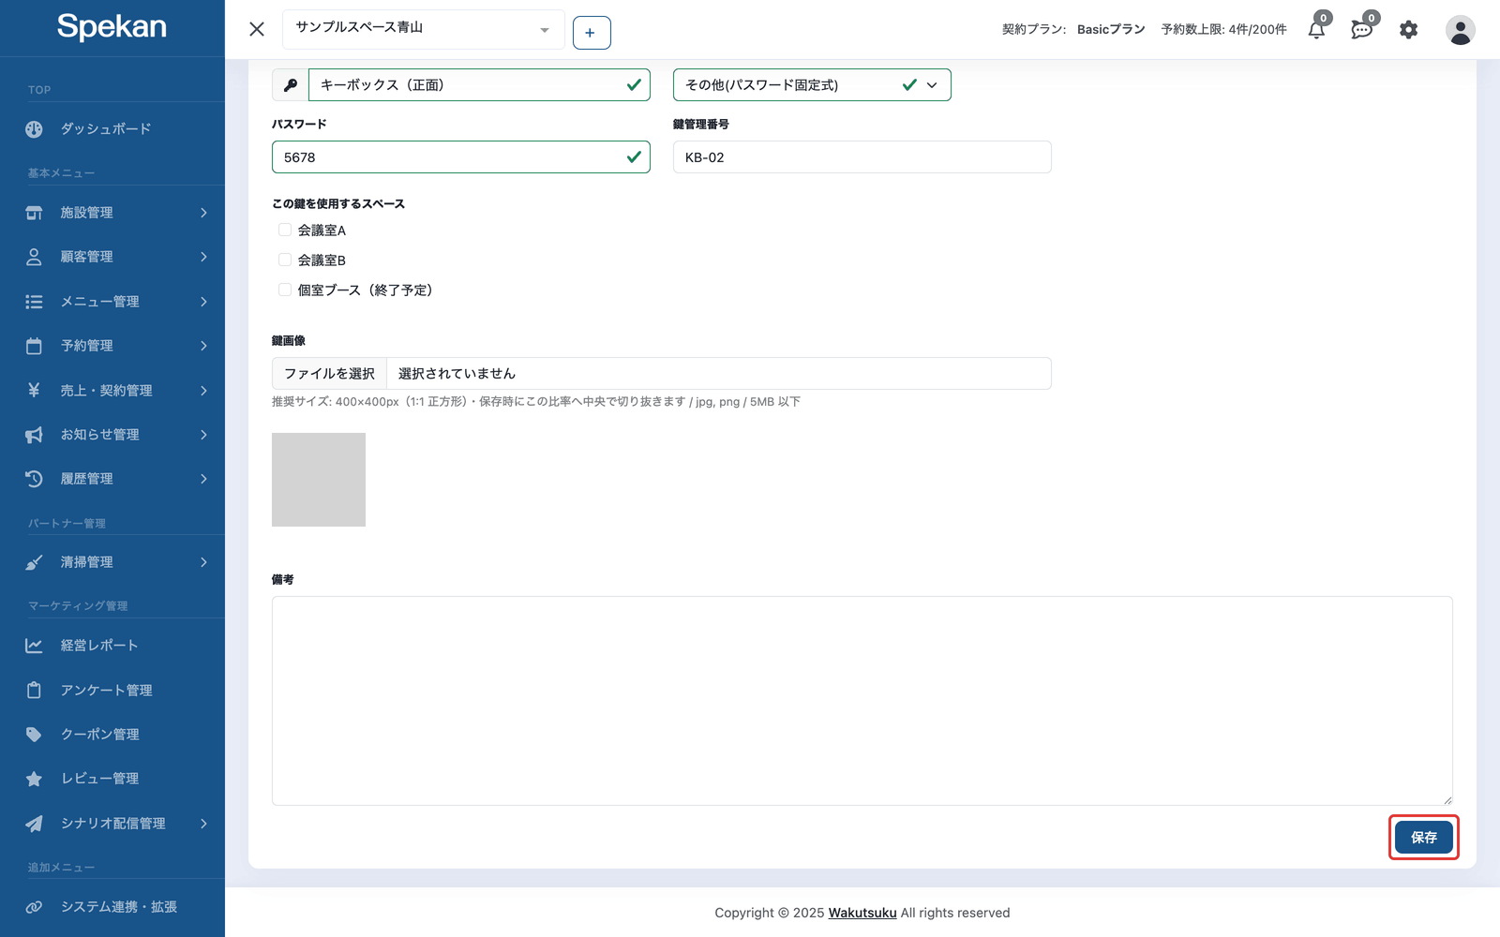Click the 履歴管理 history icon
The image size is (1500, 937).
coord(34,479)
